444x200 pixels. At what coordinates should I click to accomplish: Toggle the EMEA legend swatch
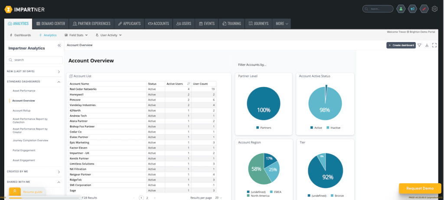pyautogui.click(x=271, y=192)
